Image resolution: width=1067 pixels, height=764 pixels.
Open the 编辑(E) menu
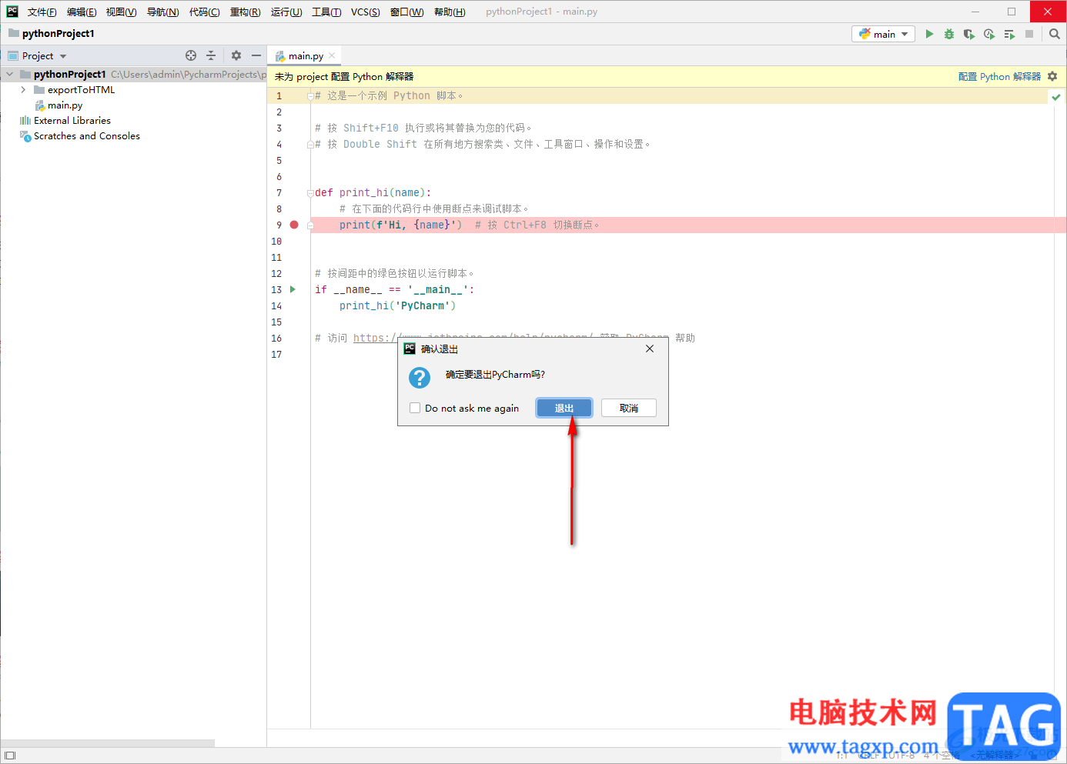(x=82, y=12)
